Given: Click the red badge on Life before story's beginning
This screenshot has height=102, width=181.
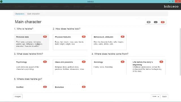Looking at the screenshot, I should pos(161,62).
